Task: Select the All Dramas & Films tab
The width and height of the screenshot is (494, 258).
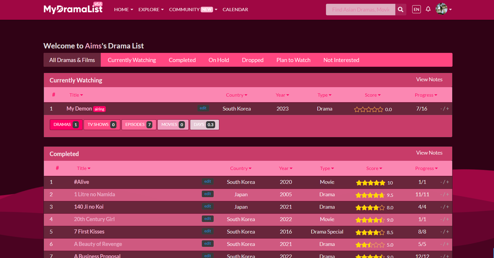Action: tap(72, 60)
